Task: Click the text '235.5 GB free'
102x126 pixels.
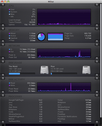Action: point(57,71)
